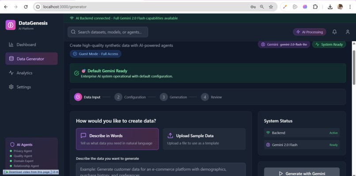Click Gemini 2.0 Flash row in System Status

click(302, 145)
